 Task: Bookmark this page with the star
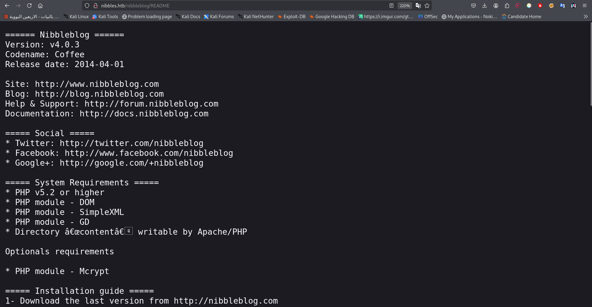pyautogui.click(x=427, y=6)
